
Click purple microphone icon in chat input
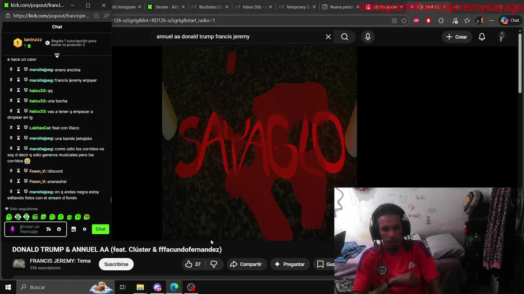coord(12,229)
